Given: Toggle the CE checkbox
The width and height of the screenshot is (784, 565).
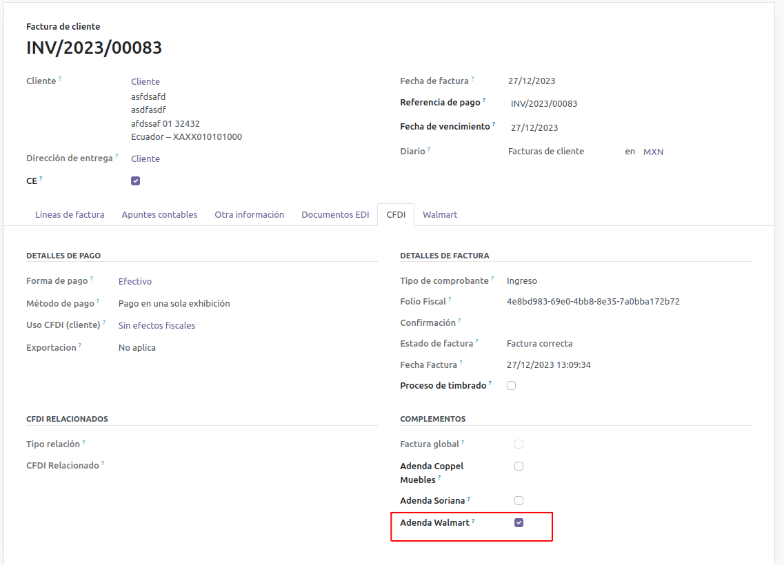Looking at the screenshot, I should coord(136,181).
